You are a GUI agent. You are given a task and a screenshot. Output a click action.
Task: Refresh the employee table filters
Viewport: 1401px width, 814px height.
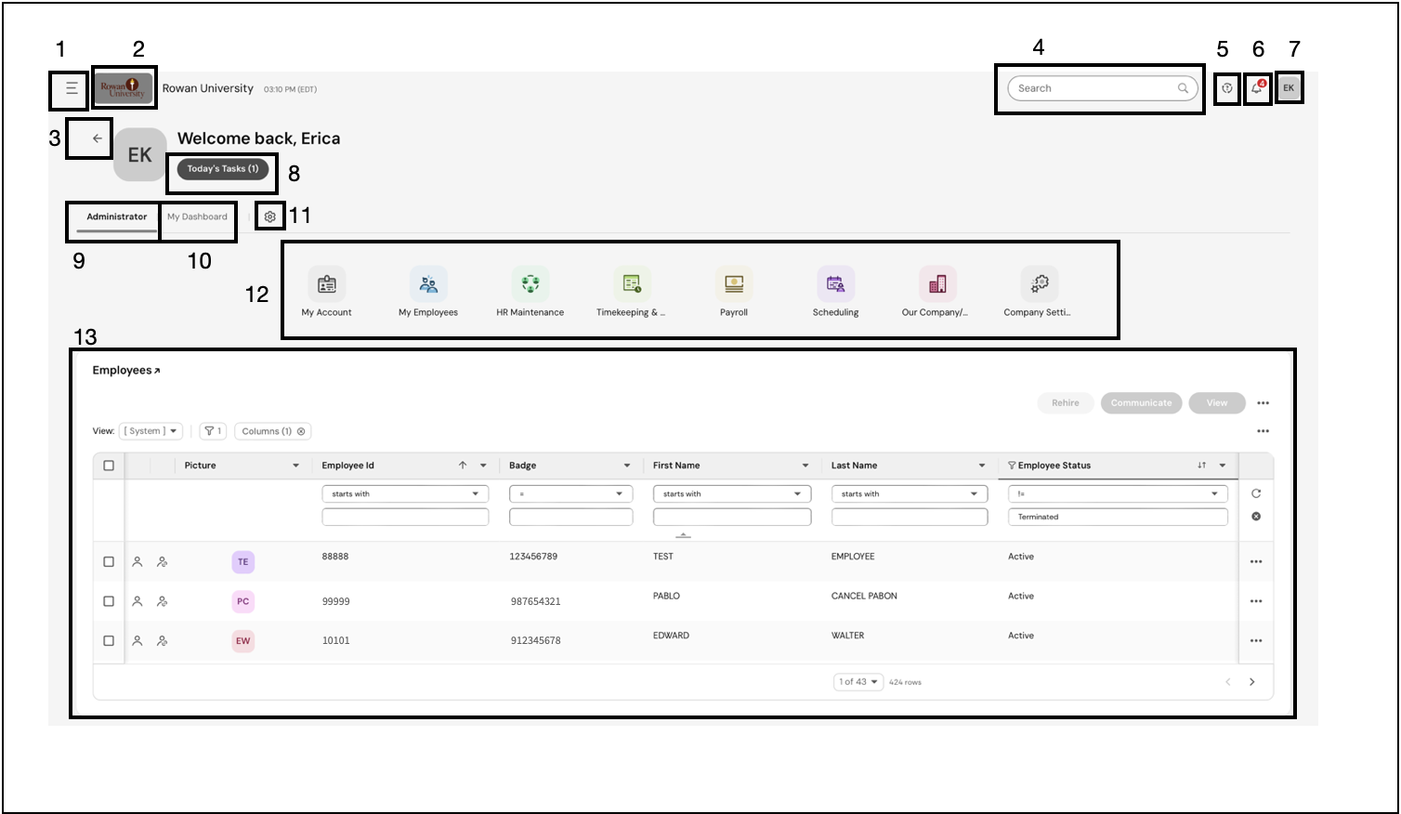1256,493
